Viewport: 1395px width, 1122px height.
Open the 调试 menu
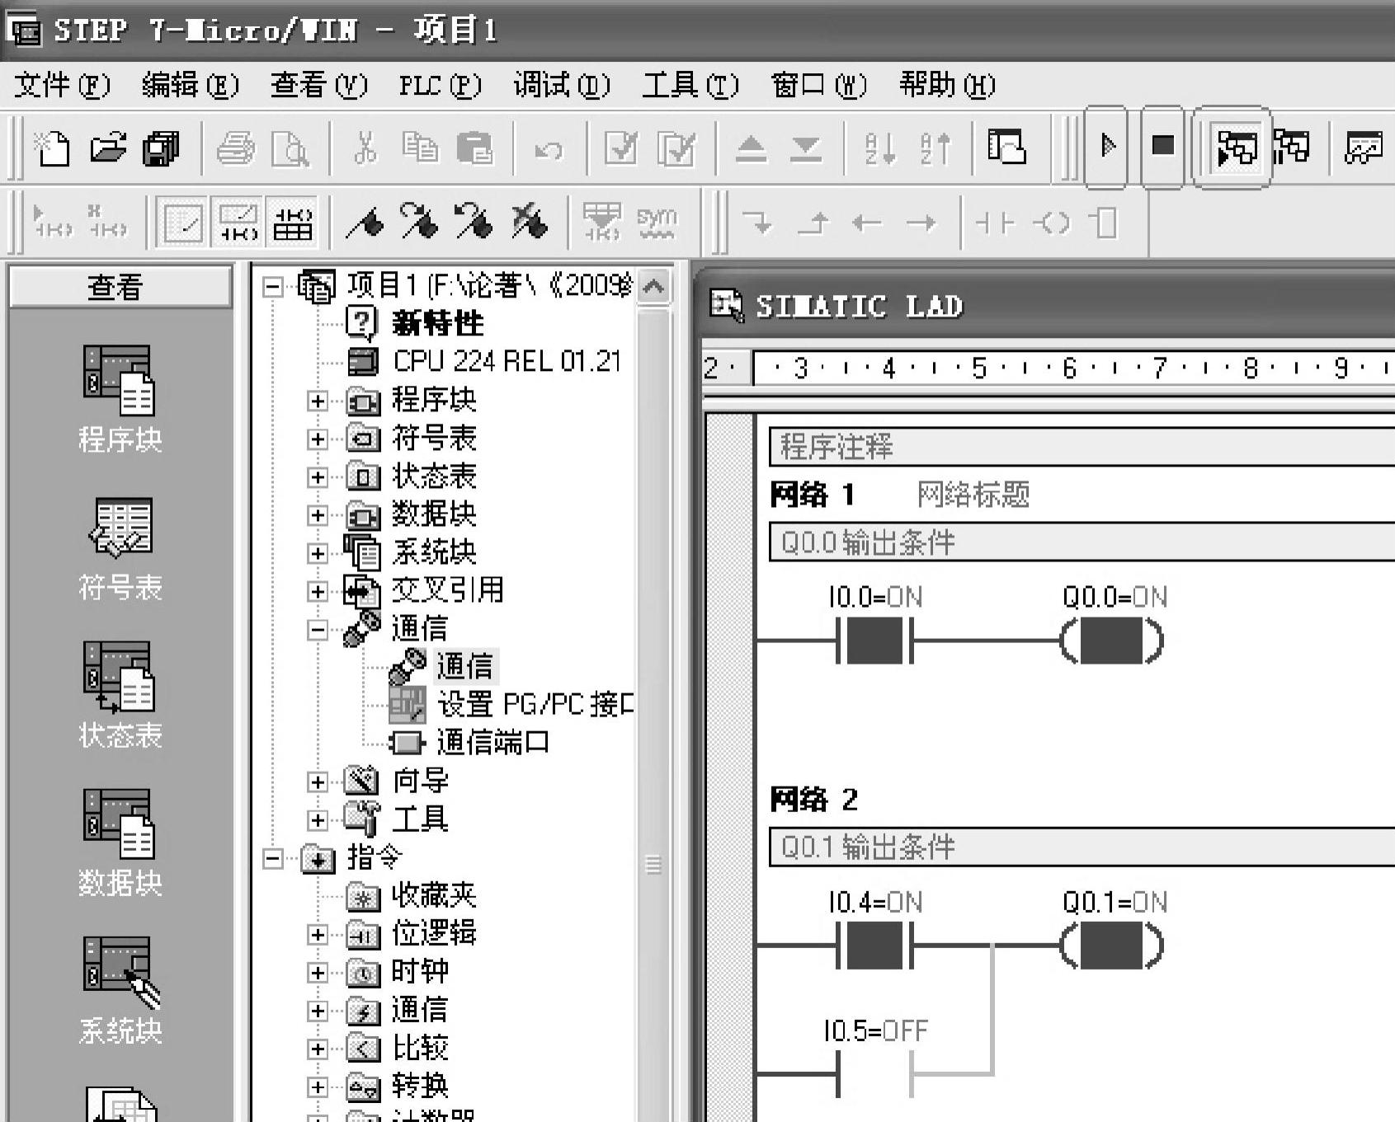(x=562, y=86)
